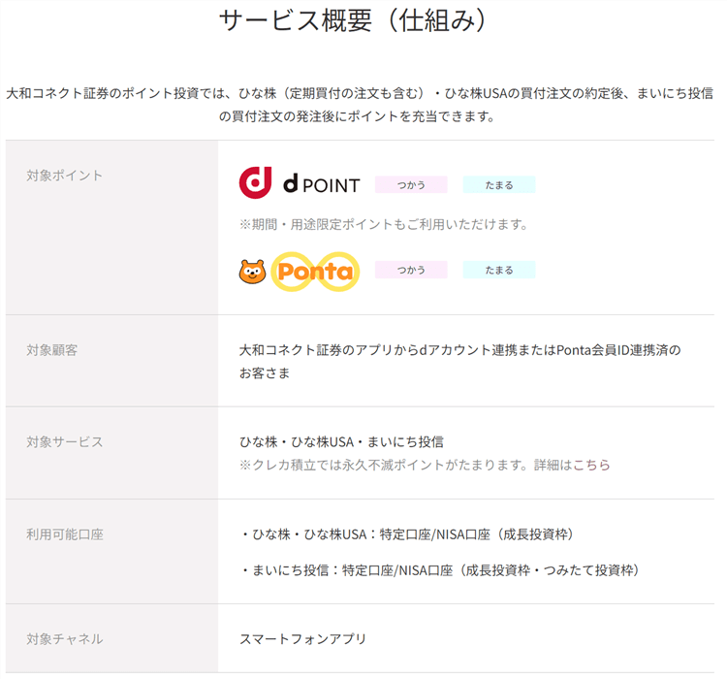This screenshot has width=727, height=679.
Task: Click the 対象ポイント row label
Action: (65, 176)
